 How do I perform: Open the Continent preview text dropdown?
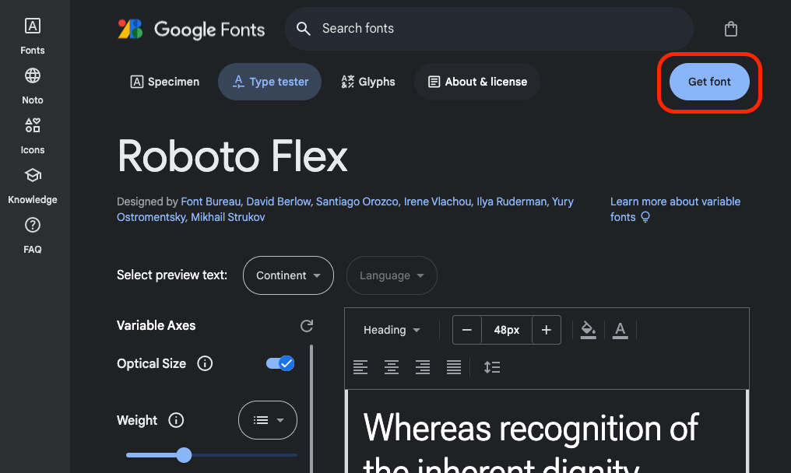click(x=288, y=275)
